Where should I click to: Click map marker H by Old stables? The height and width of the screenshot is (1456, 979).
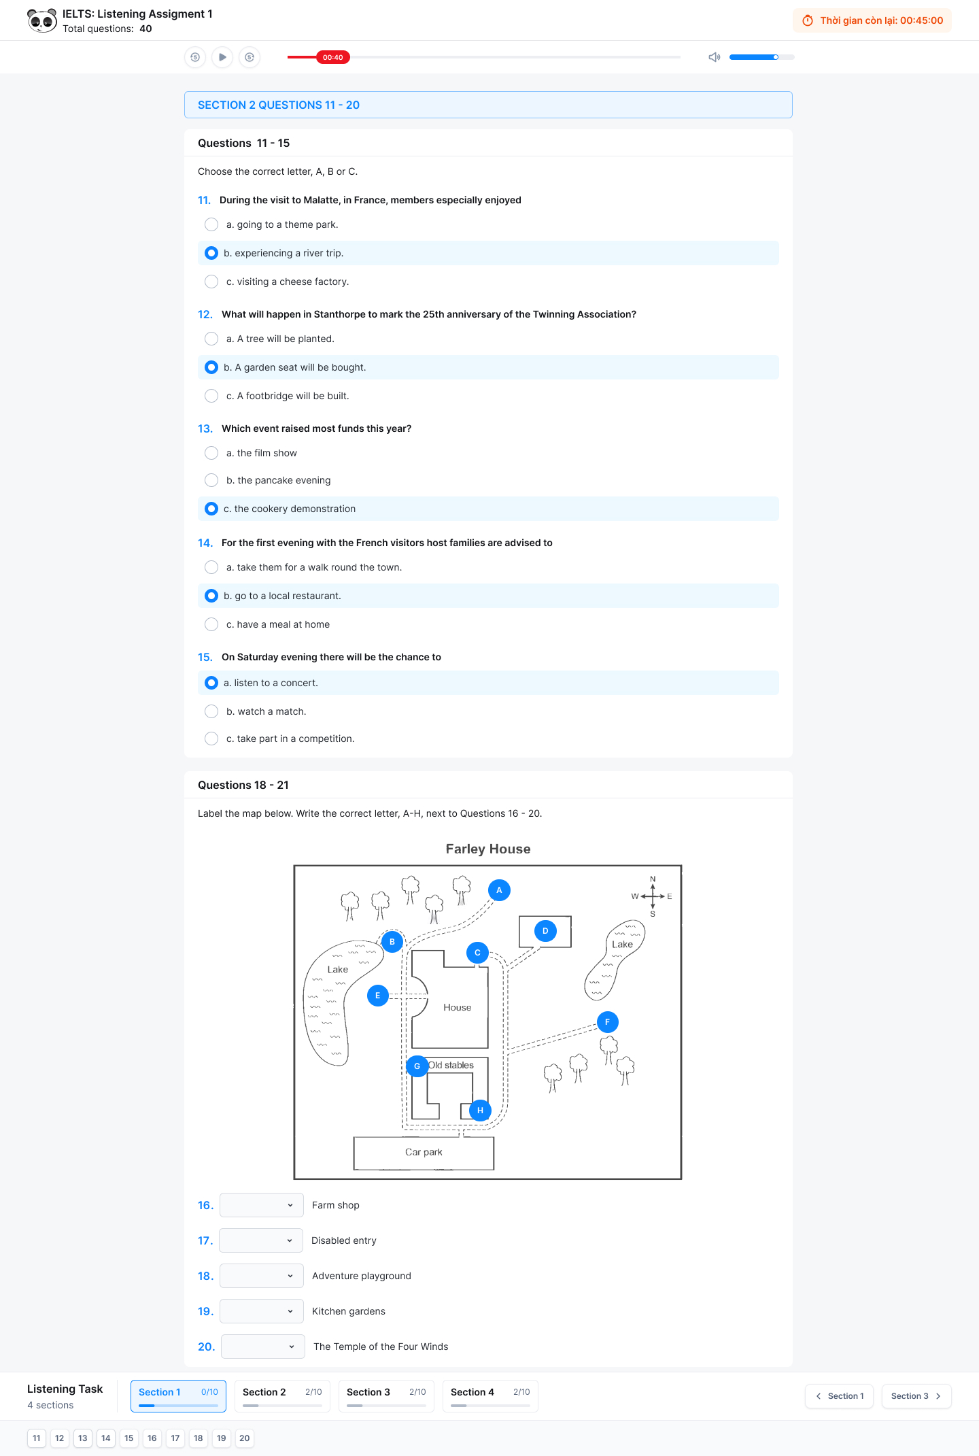pyautogui.click(x=480, y=1111)
